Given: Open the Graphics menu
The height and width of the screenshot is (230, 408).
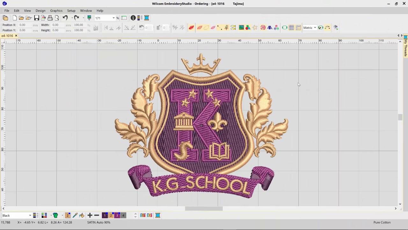Looking at the screenshot, I should pyautogui.click(x=56, y=11).
